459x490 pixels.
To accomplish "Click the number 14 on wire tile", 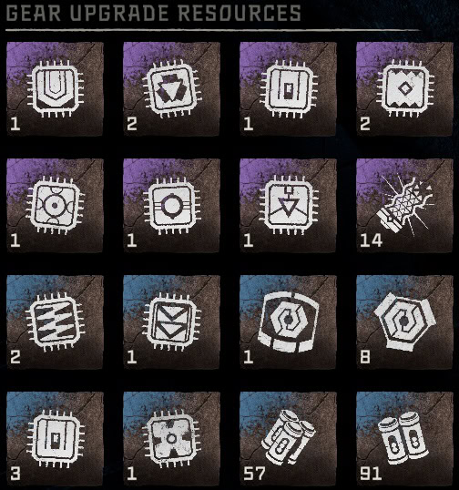I will pos(372,240).
